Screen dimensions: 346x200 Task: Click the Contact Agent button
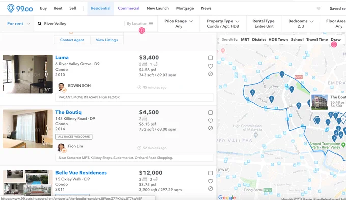[x=72, y=40]
